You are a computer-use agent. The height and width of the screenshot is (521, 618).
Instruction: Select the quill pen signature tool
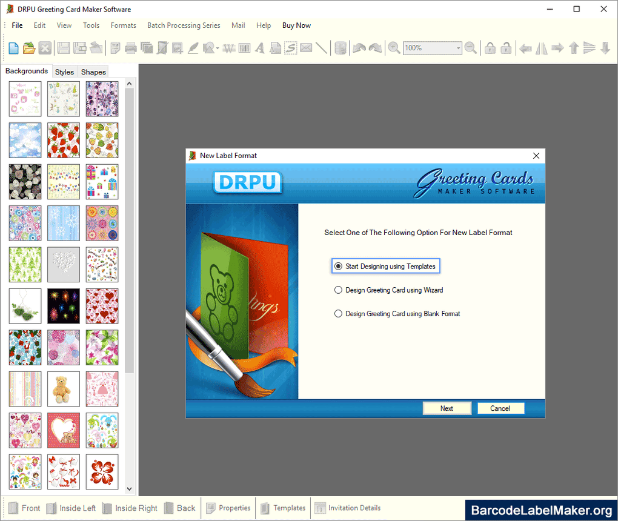click(193, 48)
